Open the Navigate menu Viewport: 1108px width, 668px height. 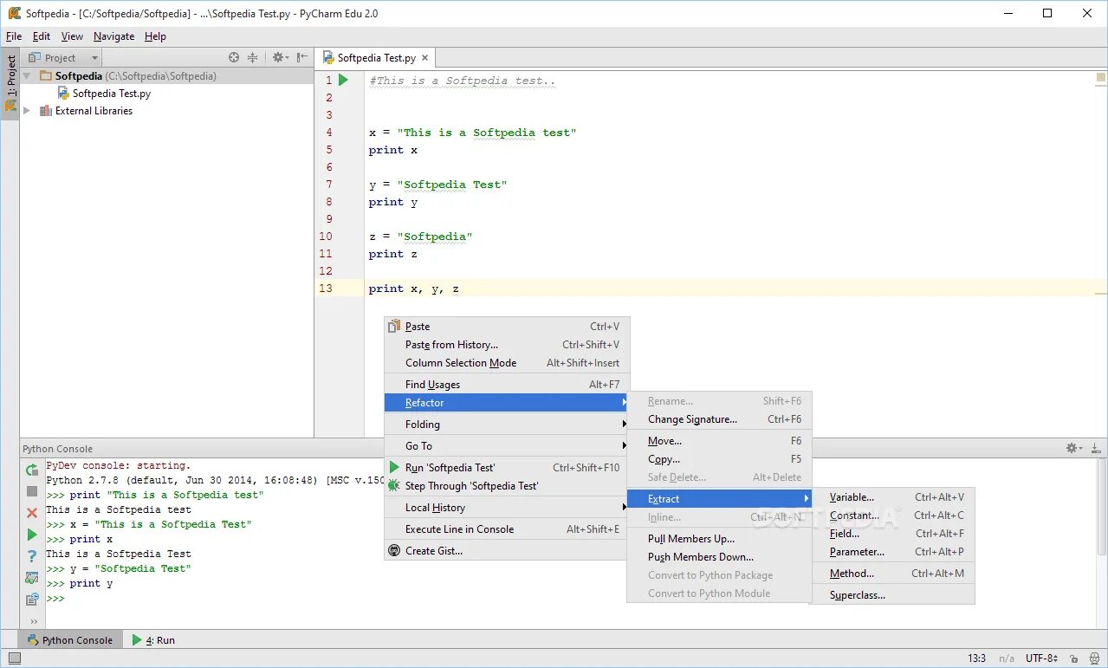(x=113, y=36)
